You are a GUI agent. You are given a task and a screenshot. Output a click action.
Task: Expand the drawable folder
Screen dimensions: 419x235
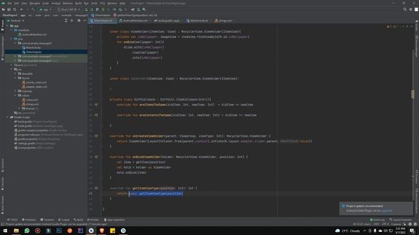[x=16, y=74]
